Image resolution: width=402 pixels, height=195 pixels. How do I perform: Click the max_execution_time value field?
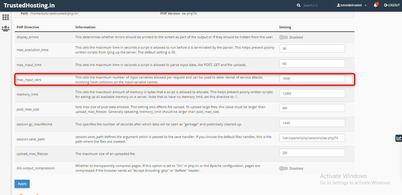tap(312, 49)
